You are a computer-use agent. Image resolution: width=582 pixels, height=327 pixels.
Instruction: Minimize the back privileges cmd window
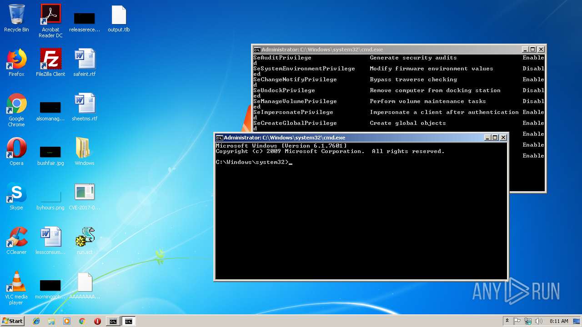tap(525, 50)
